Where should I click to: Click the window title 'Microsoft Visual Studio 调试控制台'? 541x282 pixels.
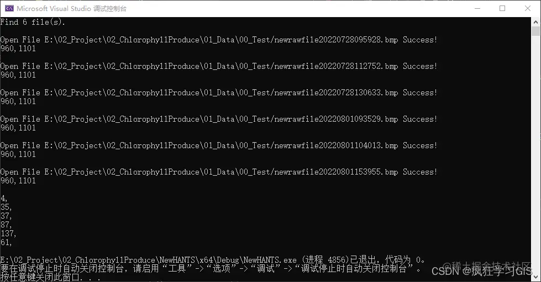[x=71, y=9]
